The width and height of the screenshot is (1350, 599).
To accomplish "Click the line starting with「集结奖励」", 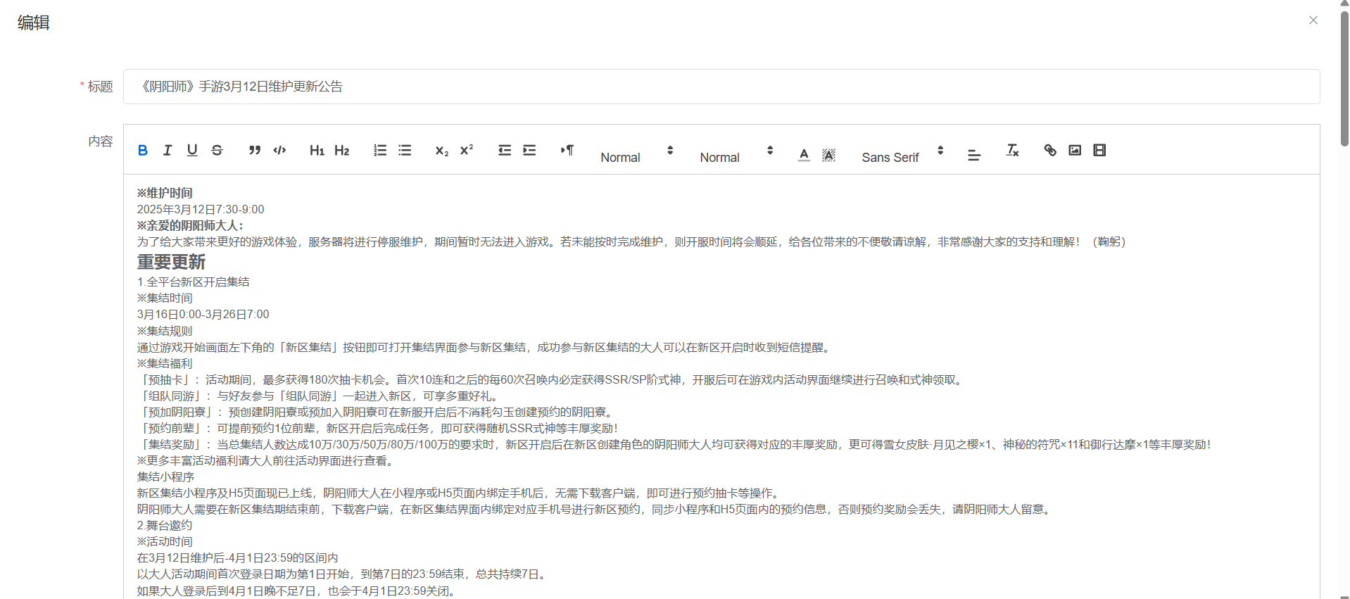I will (674, 444).
